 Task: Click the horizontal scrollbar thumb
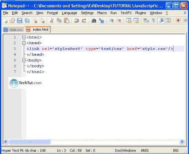pyautogui.click(x=30, y=142)
